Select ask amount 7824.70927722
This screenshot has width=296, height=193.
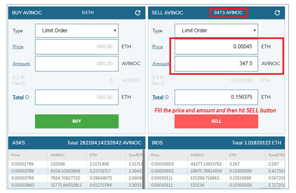(65, 178)
